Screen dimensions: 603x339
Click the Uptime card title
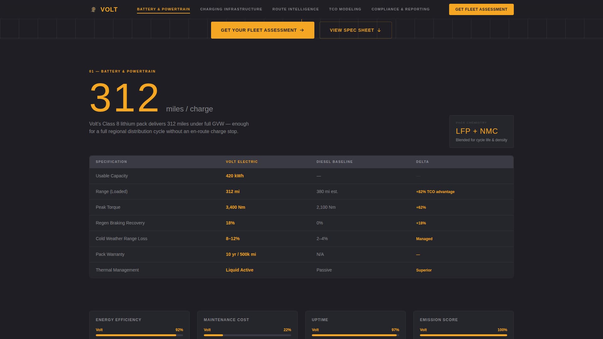(x=320, y=320)
